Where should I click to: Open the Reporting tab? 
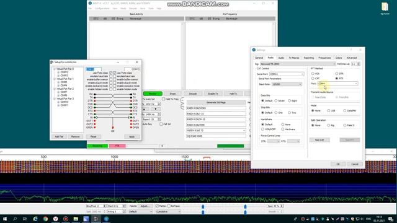click(x=309, y=58)
